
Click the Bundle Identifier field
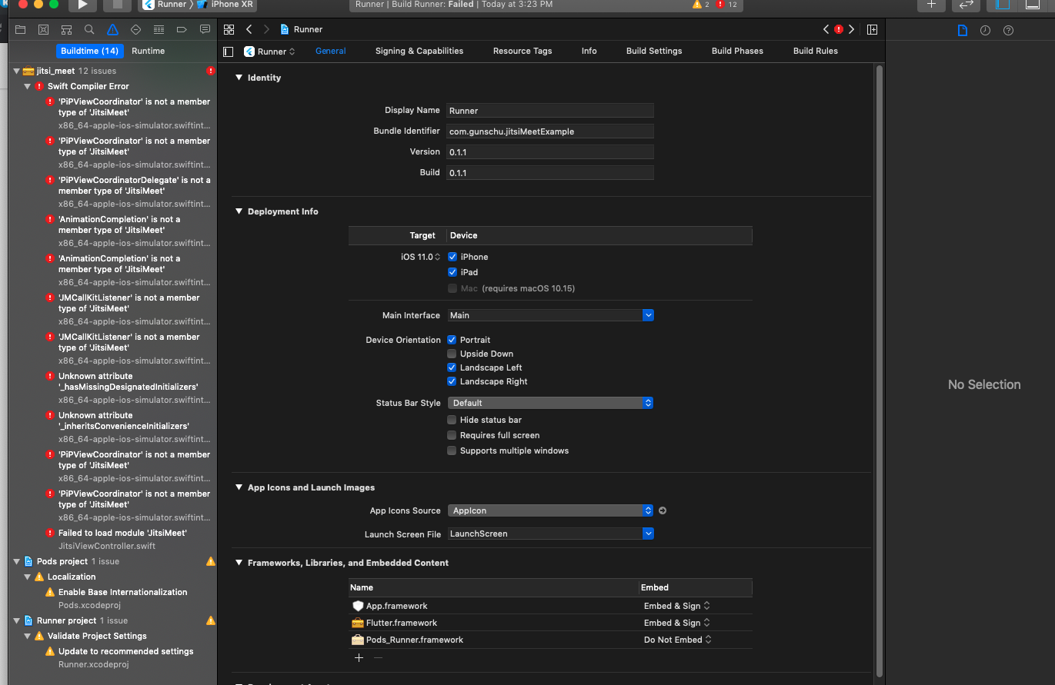click(x=550, y=131)
